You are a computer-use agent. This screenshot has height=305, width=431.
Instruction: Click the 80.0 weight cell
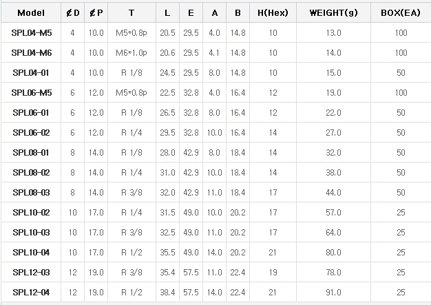(x=333, y=252)
